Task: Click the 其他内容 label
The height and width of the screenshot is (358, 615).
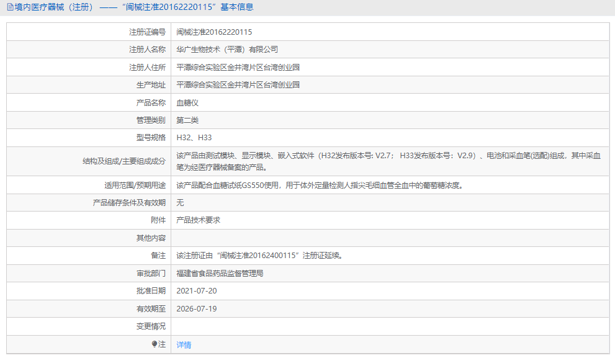Action: click(x=151, y=238)
